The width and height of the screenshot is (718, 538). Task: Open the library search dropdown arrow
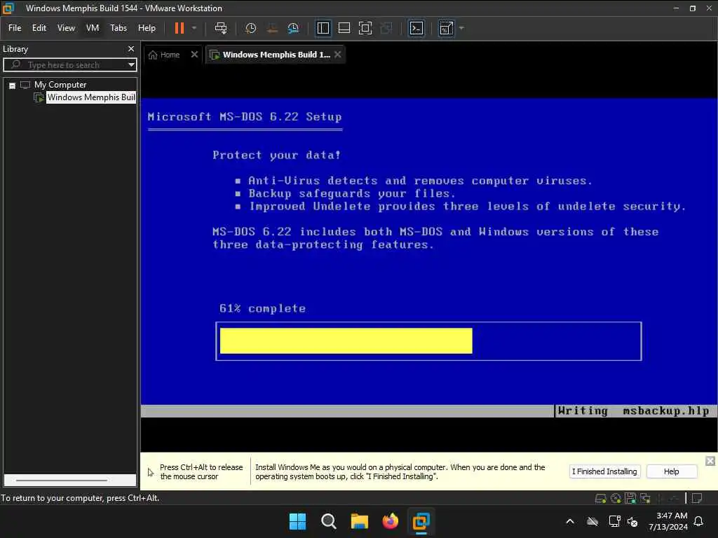[131, 65]
